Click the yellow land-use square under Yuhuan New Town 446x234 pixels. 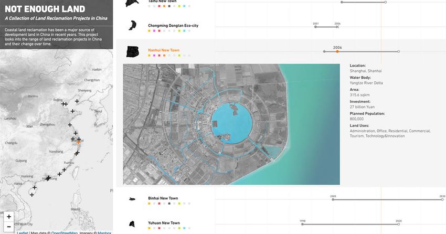coord(149,228)
